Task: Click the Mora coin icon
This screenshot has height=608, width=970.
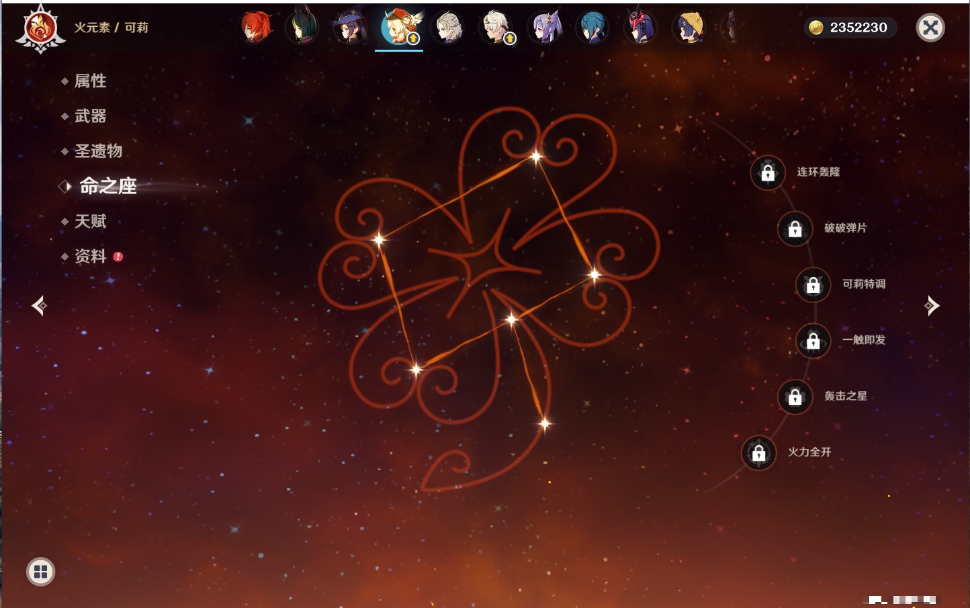Action: click(x=816, y=28)
